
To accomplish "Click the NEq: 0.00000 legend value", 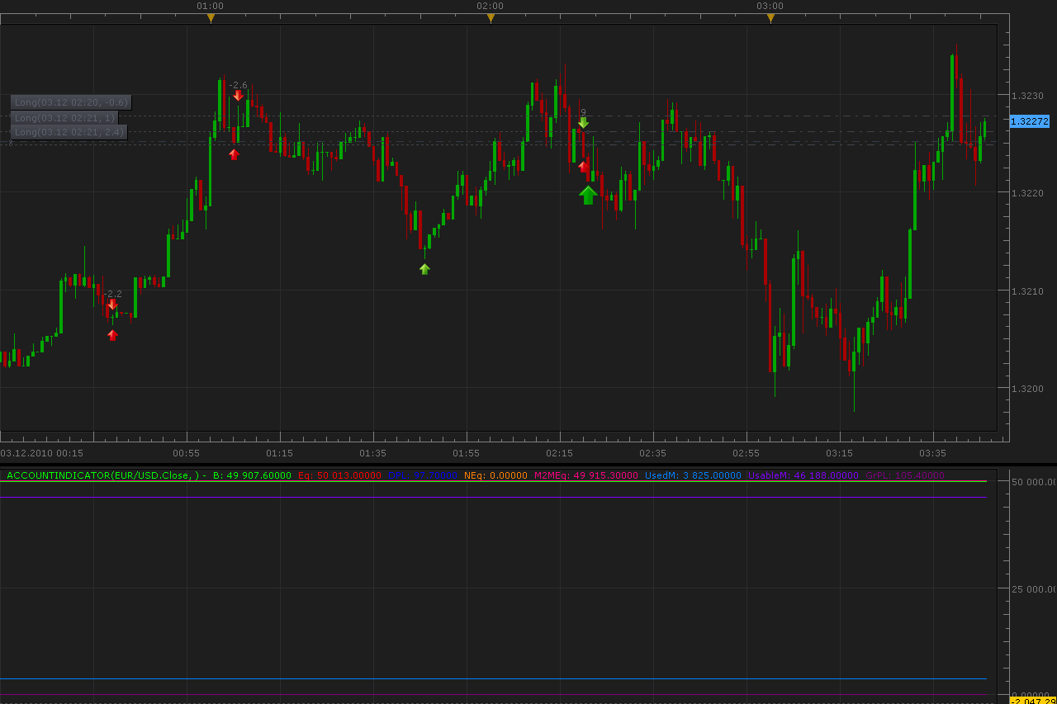I will (495, 475).
